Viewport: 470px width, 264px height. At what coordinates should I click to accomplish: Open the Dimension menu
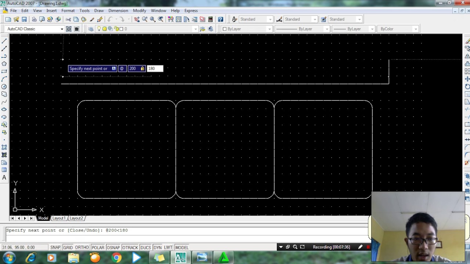click(118, 11)
